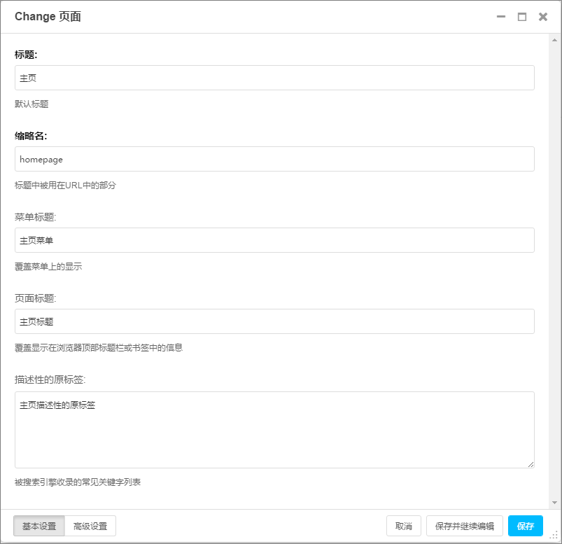The height and width of the screenshot is (544, 562).
Task: Click the blue 保存 button
Action: (526, 526)
